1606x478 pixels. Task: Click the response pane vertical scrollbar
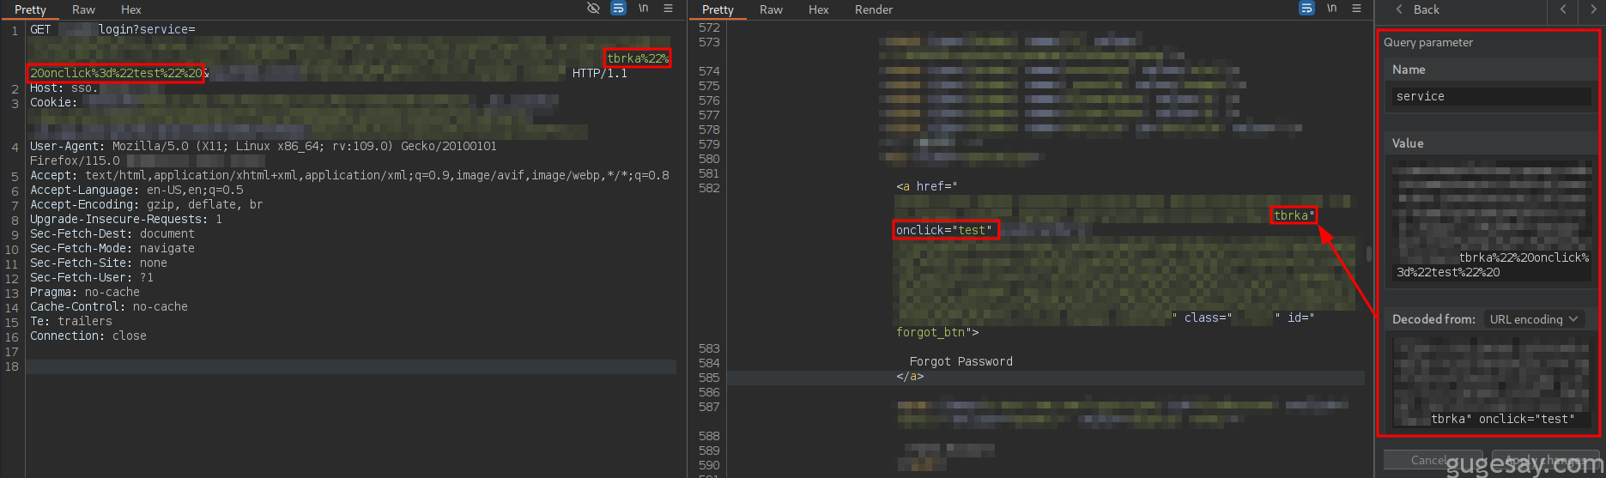pyautogui.click(x=1368, y=254)
